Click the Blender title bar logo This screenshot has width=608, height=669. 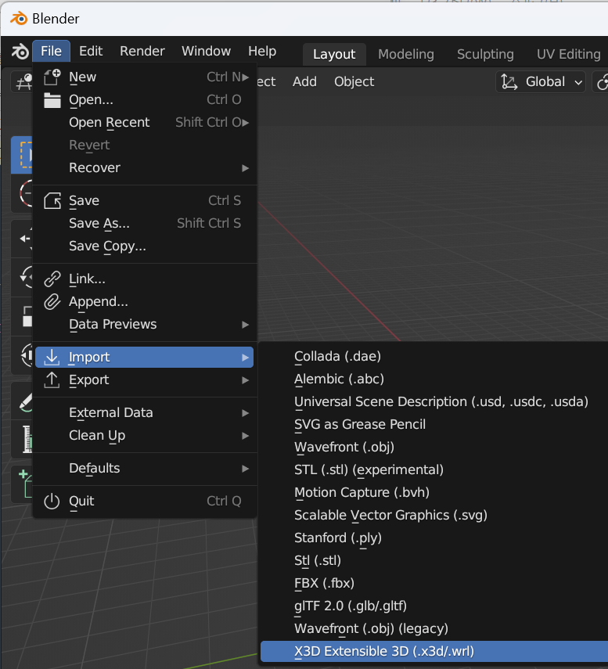(x=19, y=19)
